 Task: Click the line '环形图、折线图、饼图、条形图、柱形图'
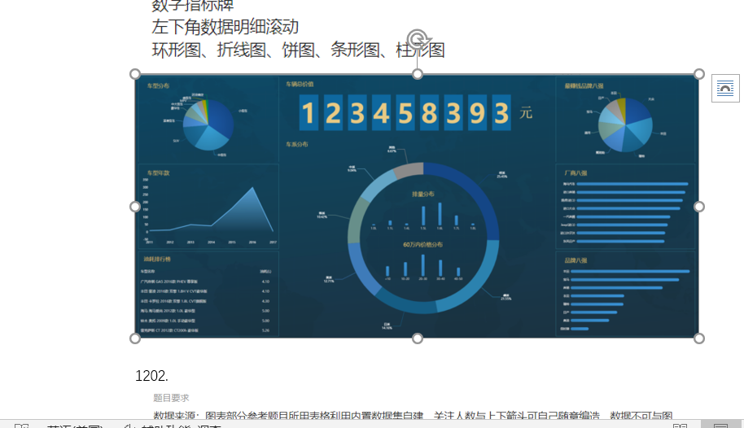point(298,50)
